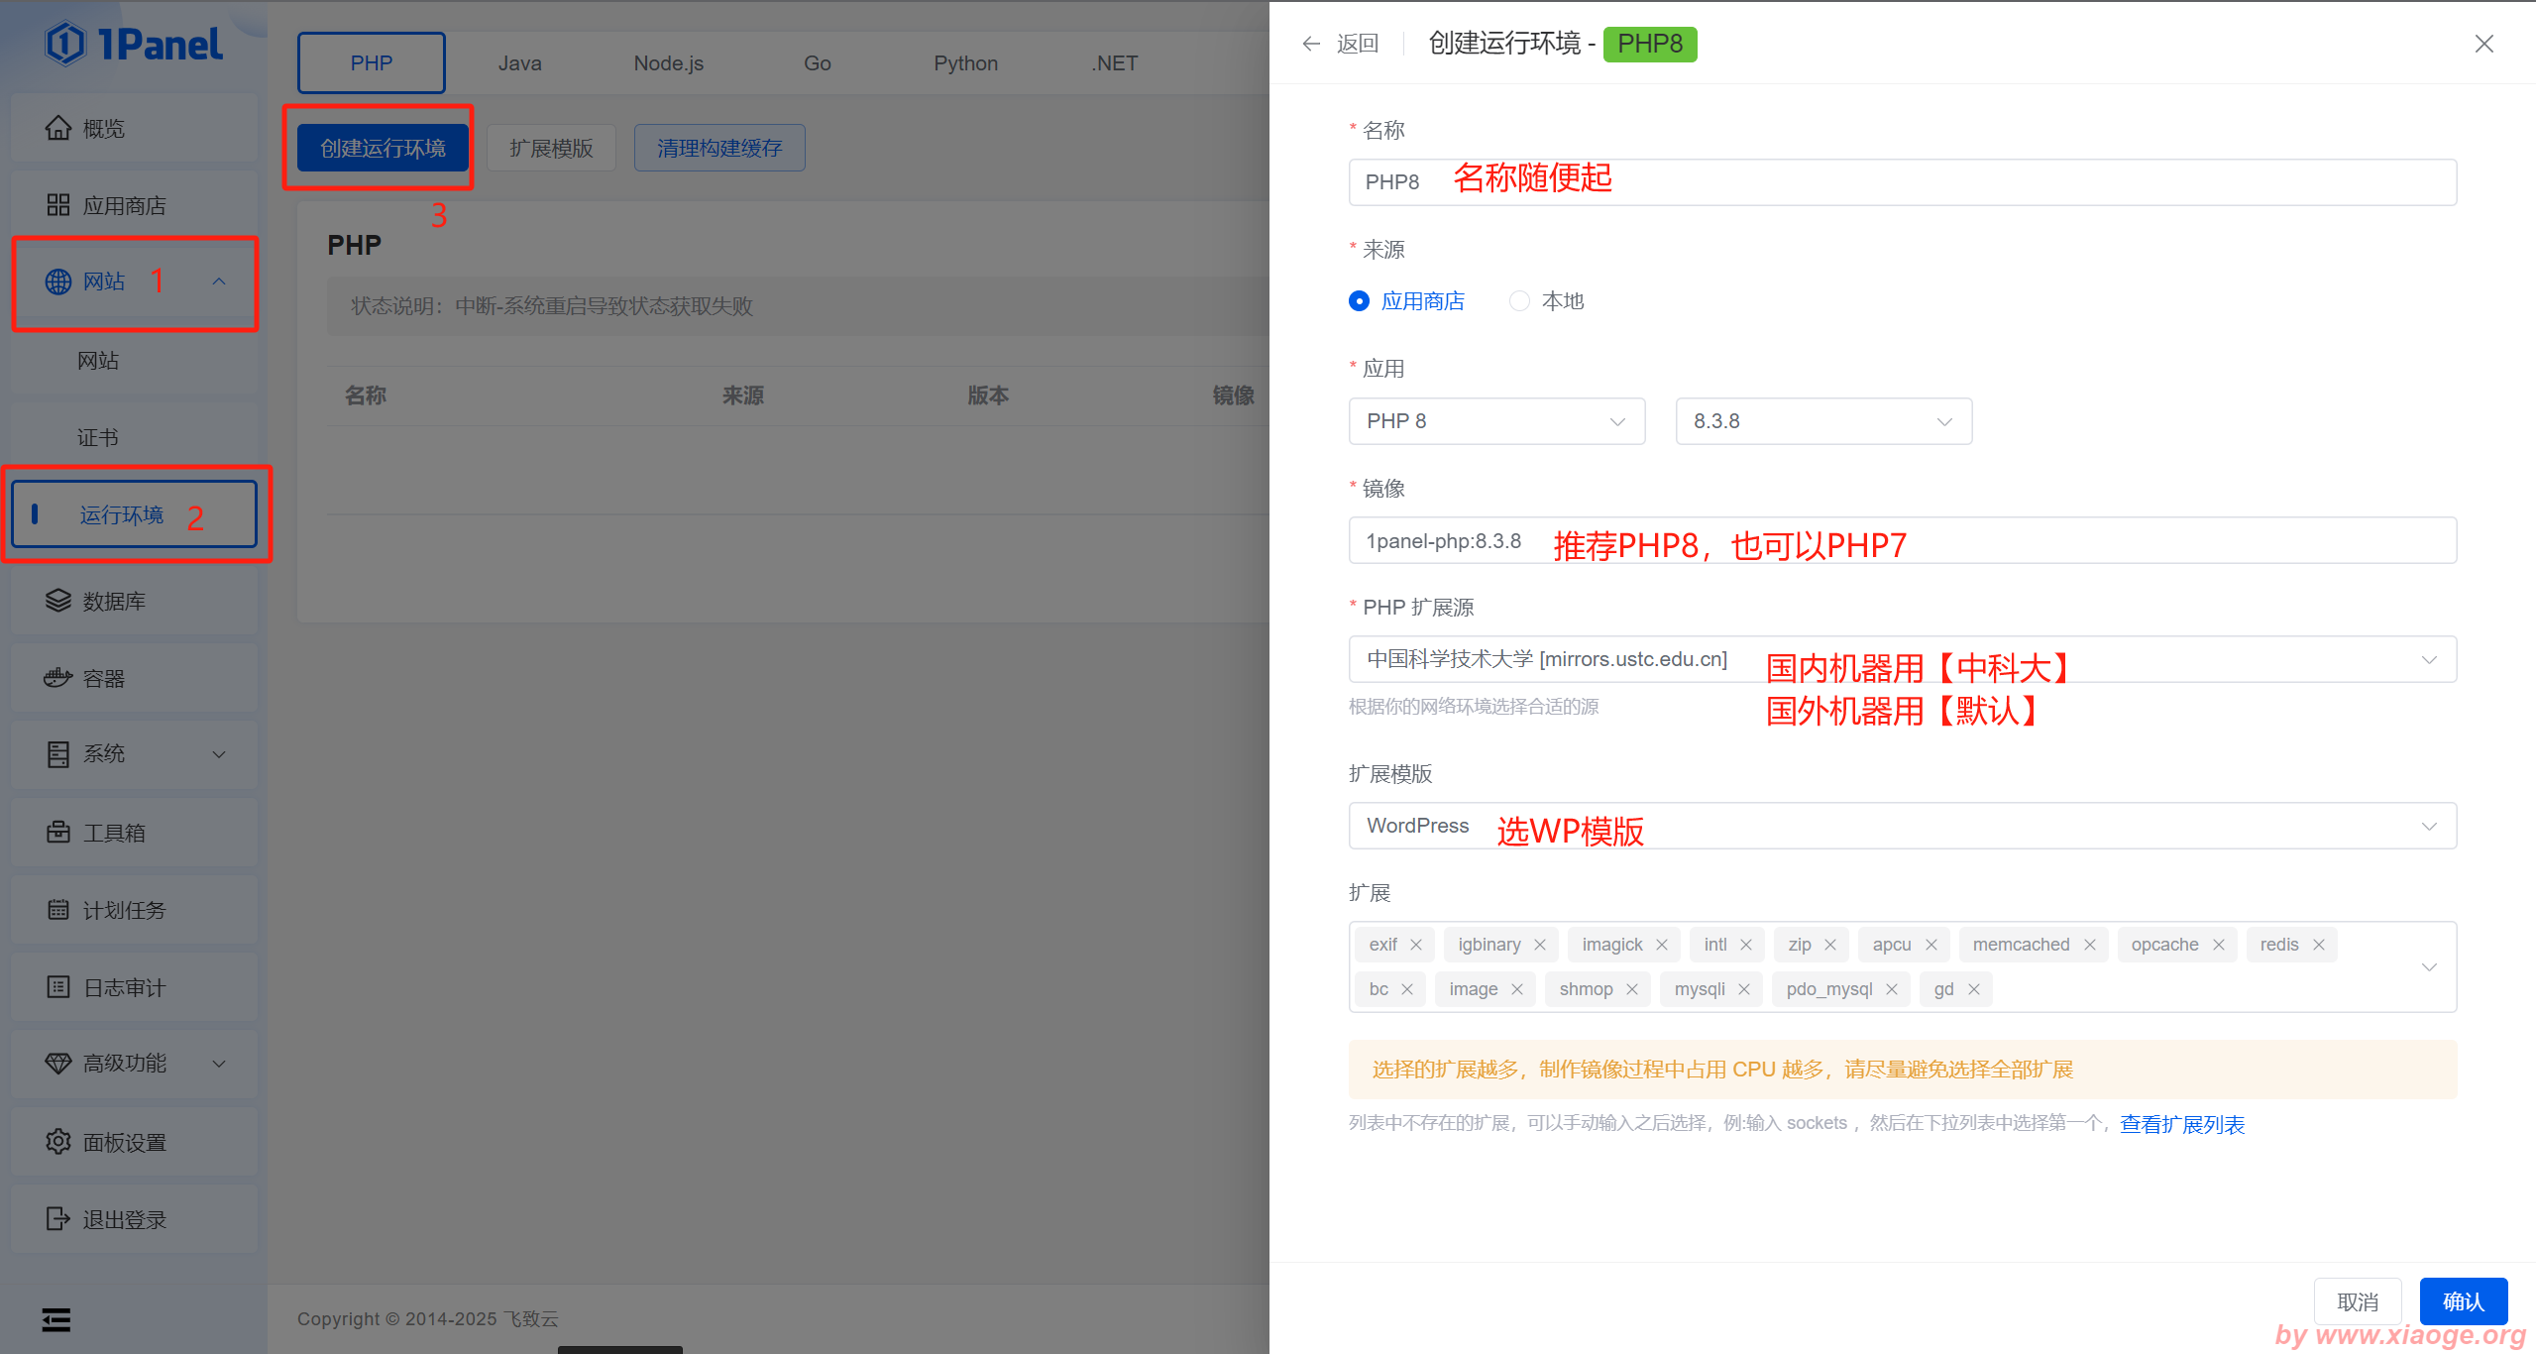Click the 名称 input field containing PHP8
This screenshot has height=1354, width=2536.
pos(1902,182)
